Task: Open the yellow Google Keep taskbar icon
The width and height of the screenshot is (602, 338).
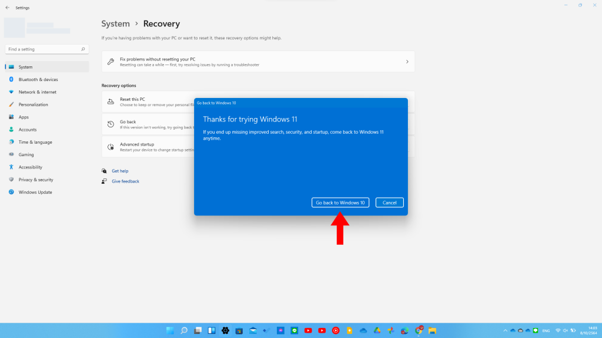Action: 349,330
